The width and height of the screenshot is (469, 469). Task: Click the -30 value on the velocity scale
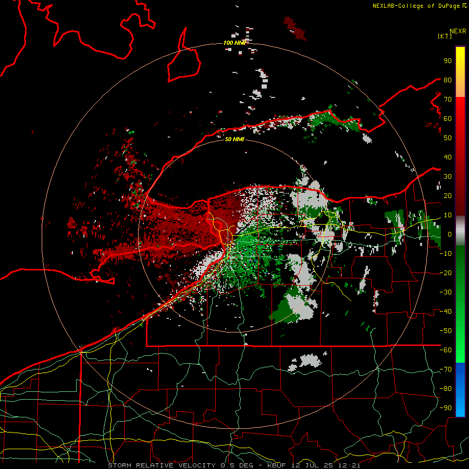[x=446, y=292]
